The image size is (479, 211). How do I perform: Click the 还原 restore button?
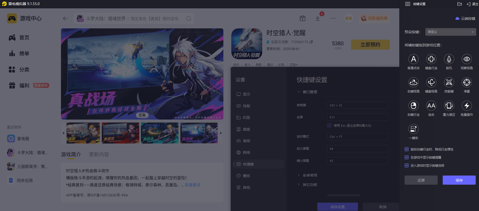(x=421, y=180)
